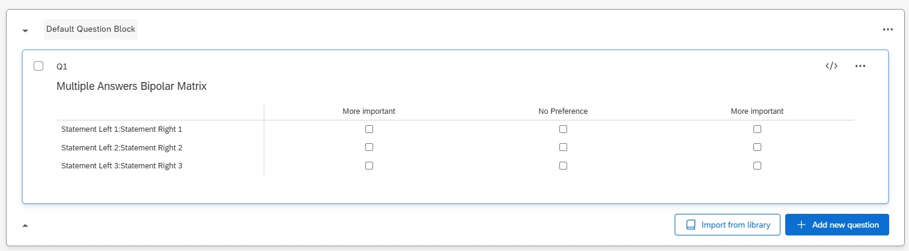Screen dimensions: 909x251
Task: Click Add new question button
Action: [x=837, y=225]
